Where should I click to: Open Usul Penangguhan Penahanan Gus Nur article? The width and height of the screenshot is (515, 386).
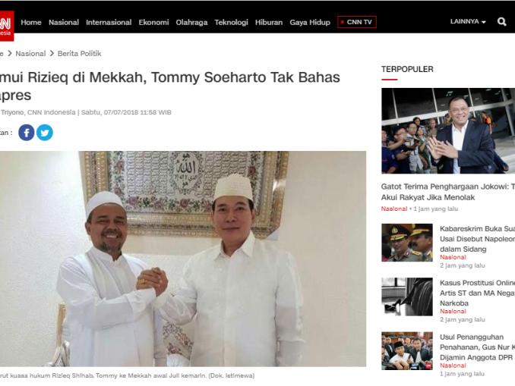click(x=477, y=347)
